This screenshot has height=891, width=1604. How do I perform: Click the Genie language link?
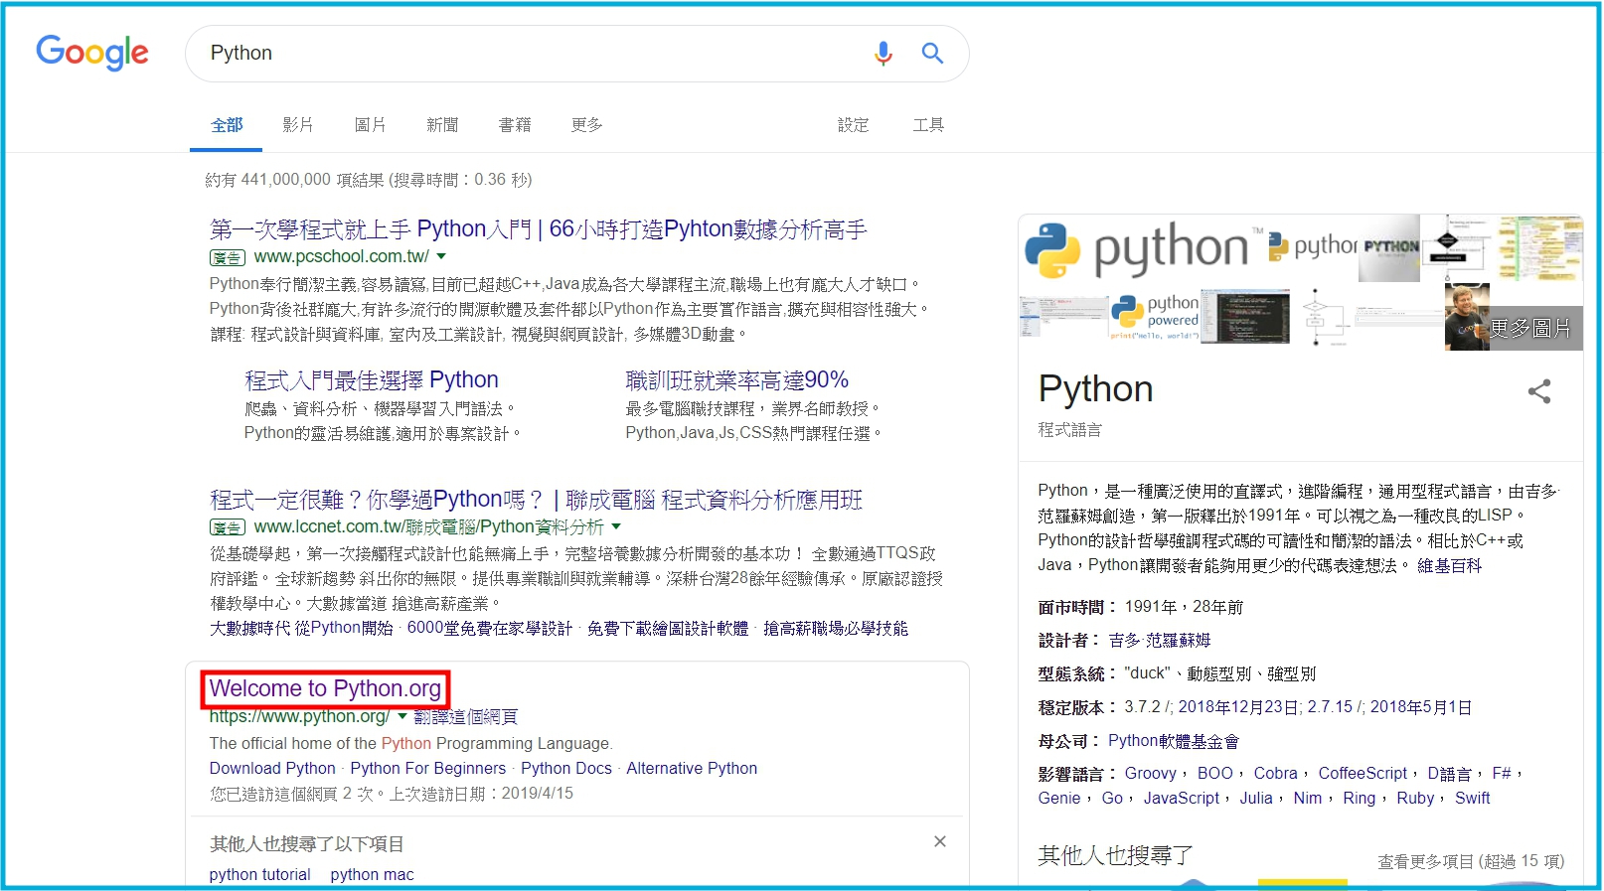click(1059, 799)
